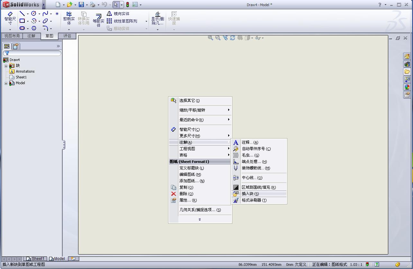
Task: Click Offset Entities (等距实体) tool
Action: pos(99,20)
